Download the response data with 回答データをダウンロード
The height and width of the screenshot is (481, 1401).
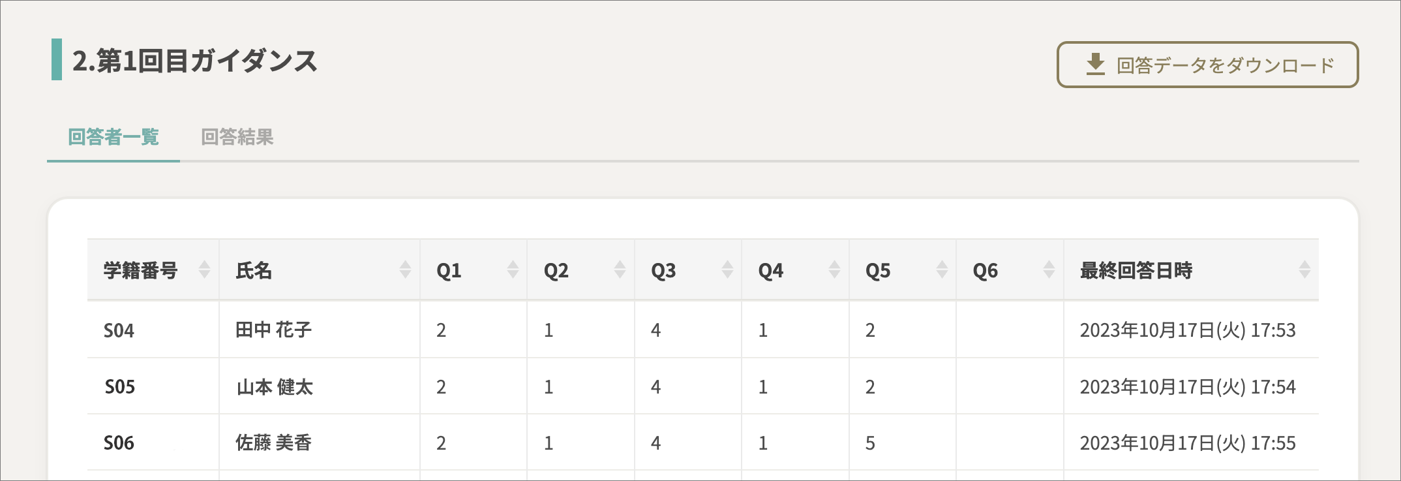1207,65
